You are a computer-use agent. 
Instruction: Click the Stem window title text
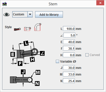pyautogui.click(x=53, y=4)
